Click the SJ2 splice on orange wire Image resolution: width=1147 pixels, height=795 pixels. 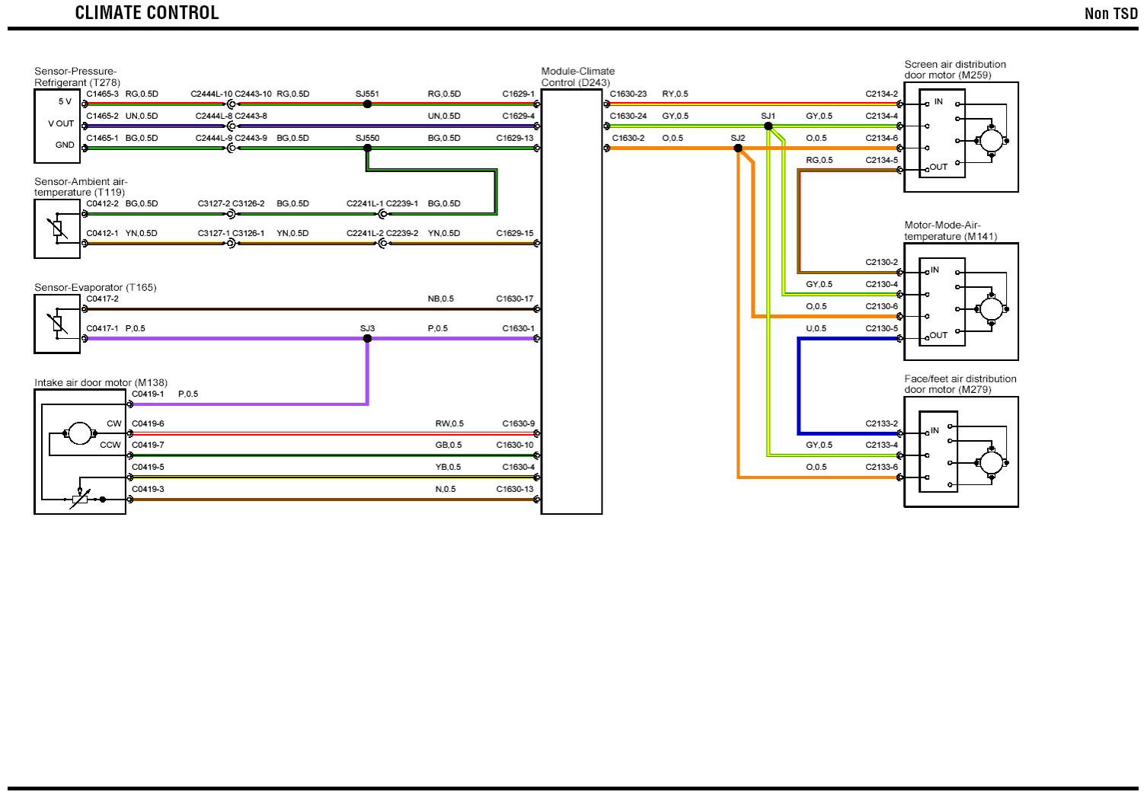738,148
